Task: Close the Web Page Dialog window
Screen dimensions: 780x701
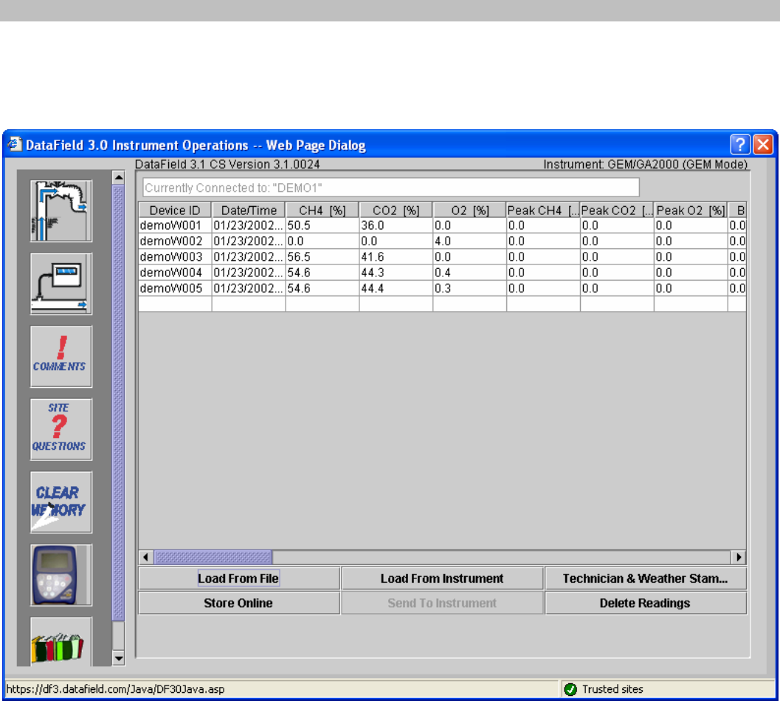Action: pos(762,144)
